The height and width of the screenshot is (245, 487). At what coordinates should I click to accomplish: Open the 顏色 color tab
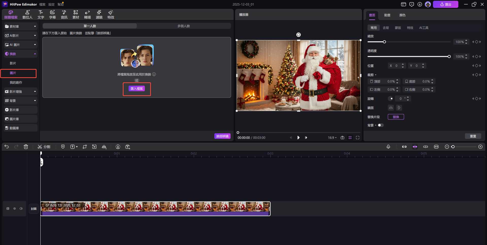click(x=402, y=15)
